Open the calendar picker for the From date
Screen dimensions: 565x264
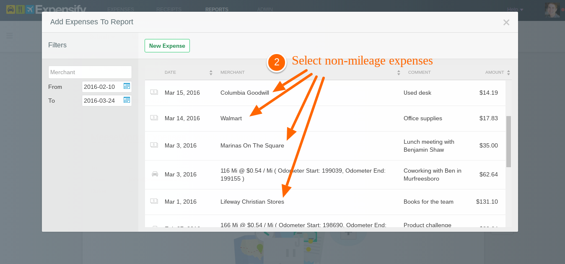point(127,87)
